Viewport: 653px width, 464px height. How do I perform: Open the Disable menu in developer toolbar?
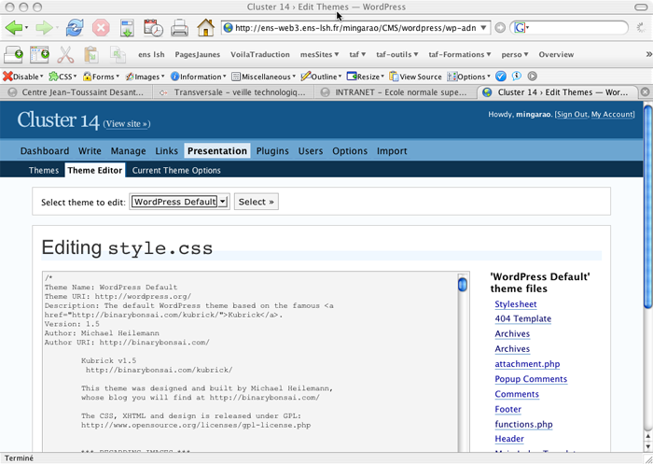tap(23, 77)
